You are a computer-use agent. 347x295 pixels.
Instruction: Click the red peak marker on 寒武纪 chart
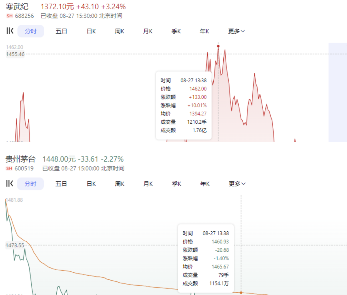click(218, 46)
